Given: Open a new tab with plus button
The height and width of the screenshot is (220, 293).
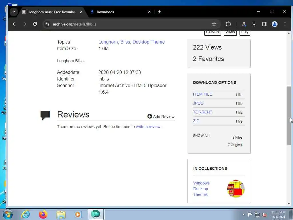Looking at the screenshot, I should [160, 12].
